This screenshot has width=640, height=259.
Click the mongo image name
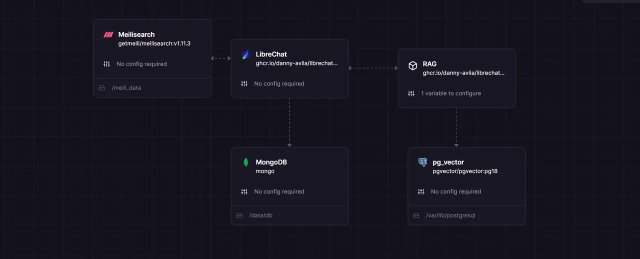(265, 171)
